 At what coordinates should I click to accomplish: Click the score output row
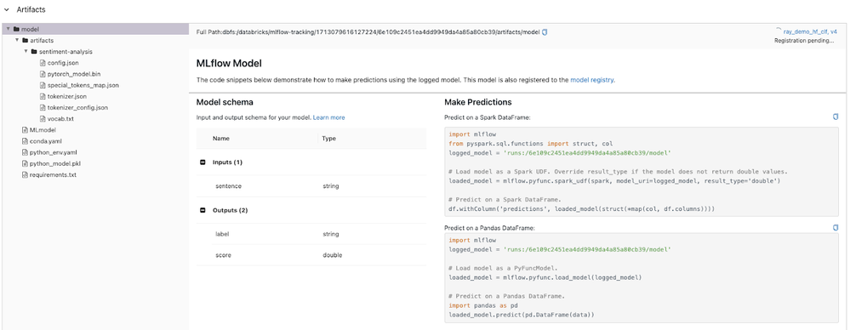click(x=311, y=255)
